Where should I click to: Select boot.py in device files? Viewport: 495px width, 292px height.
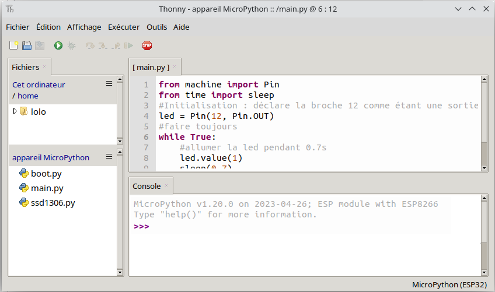[46, 174]
